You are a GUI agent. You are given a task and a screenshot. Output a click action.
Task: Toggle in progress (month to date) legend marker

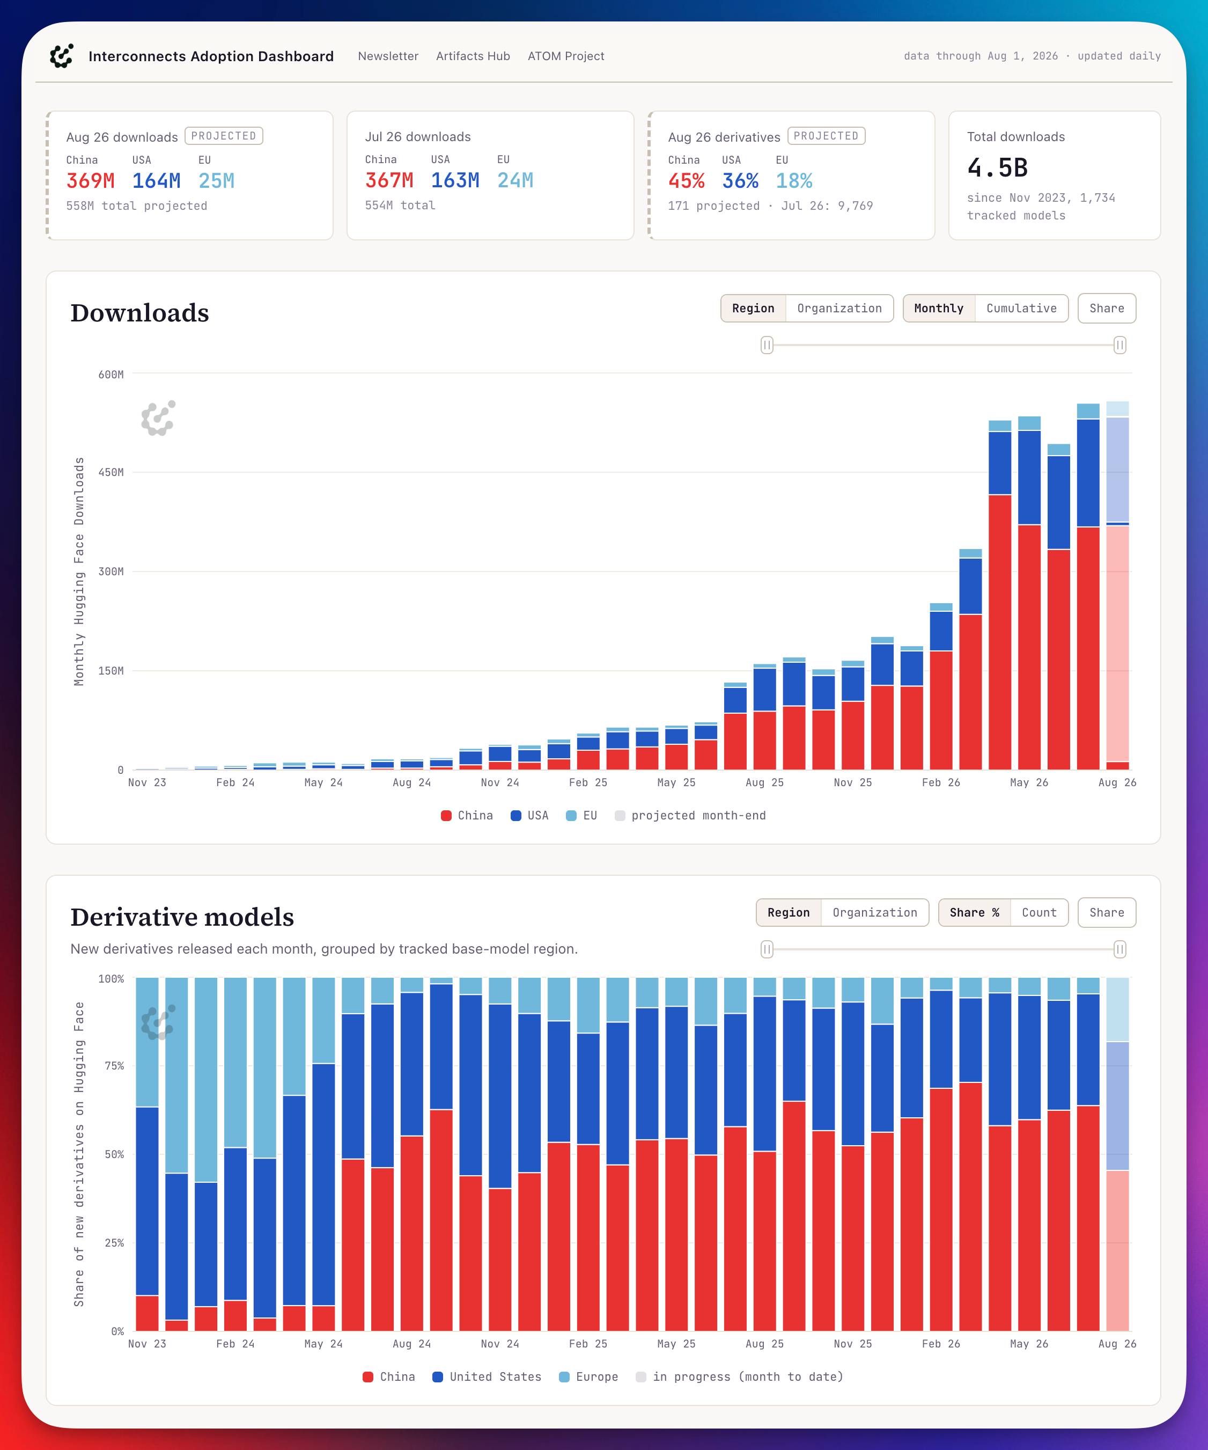click(x=640, y=1377)
